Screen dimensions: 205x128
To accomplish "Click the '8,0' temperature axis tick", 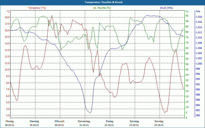I will point(8,83).
